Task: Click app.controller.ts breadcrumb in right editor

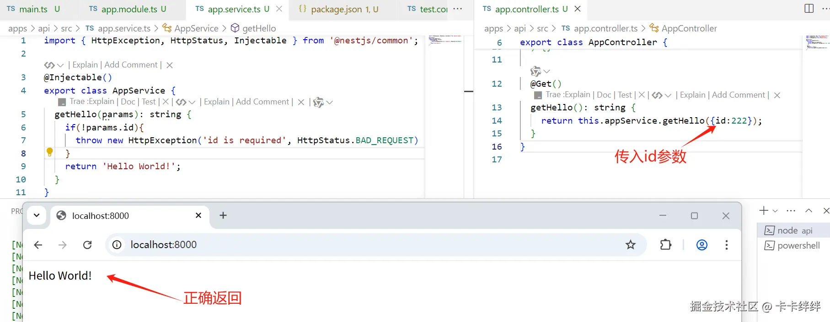Action: point(605,28)
